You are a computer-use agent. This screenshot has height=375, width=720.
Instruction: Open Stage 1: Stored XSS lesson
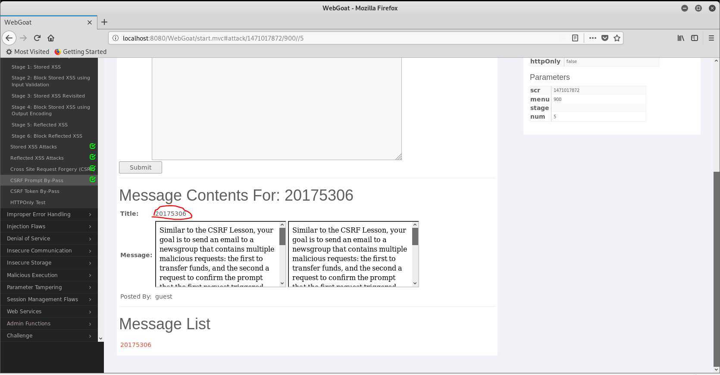click(36, 67)
